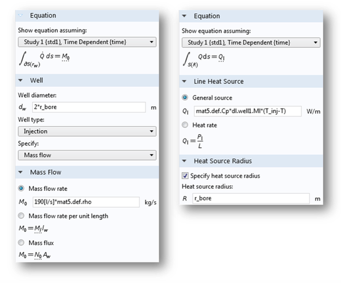Screen dimensions: 341x283
Task: Select the Heat rate radio button
Action: [x=185, y=124]
